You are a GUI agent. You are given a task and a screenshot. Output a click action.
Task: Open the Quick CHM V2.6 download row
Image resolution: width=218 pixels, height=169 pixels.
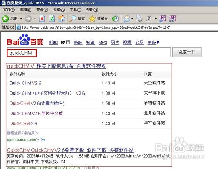(x=25, y=83)
